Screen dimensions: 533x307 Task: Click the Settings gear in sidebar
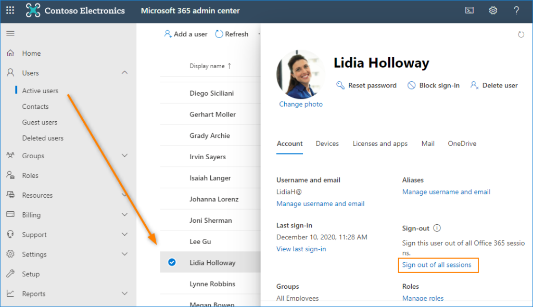pyautogui.click(x=10, y=254)
